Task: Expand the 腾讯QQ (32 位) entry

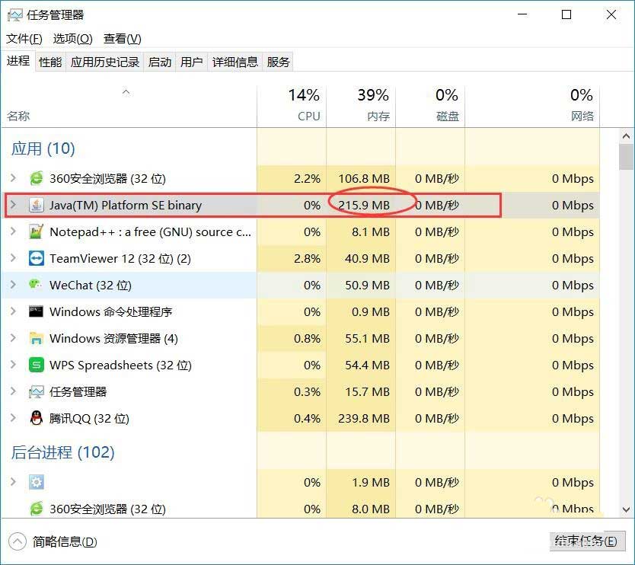Action: pos(14,417)
